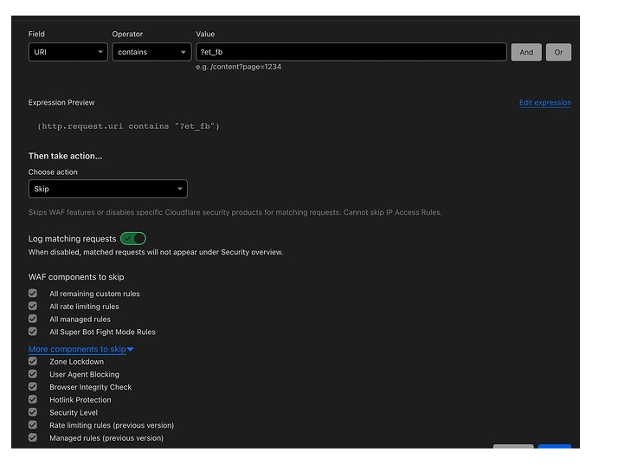Uncheck Browser Integrity Check

(33, 386)
